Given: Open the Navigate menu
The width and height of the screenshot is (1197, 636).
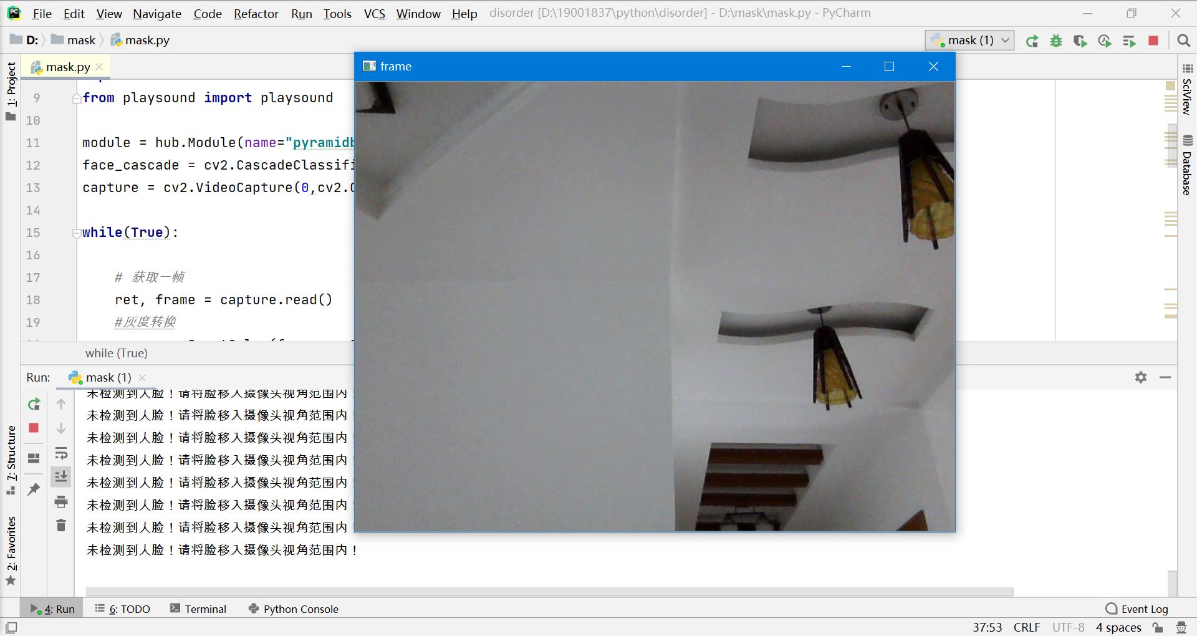Looking at the screenshot, I should pyautogui.click(x=157, y=14).
